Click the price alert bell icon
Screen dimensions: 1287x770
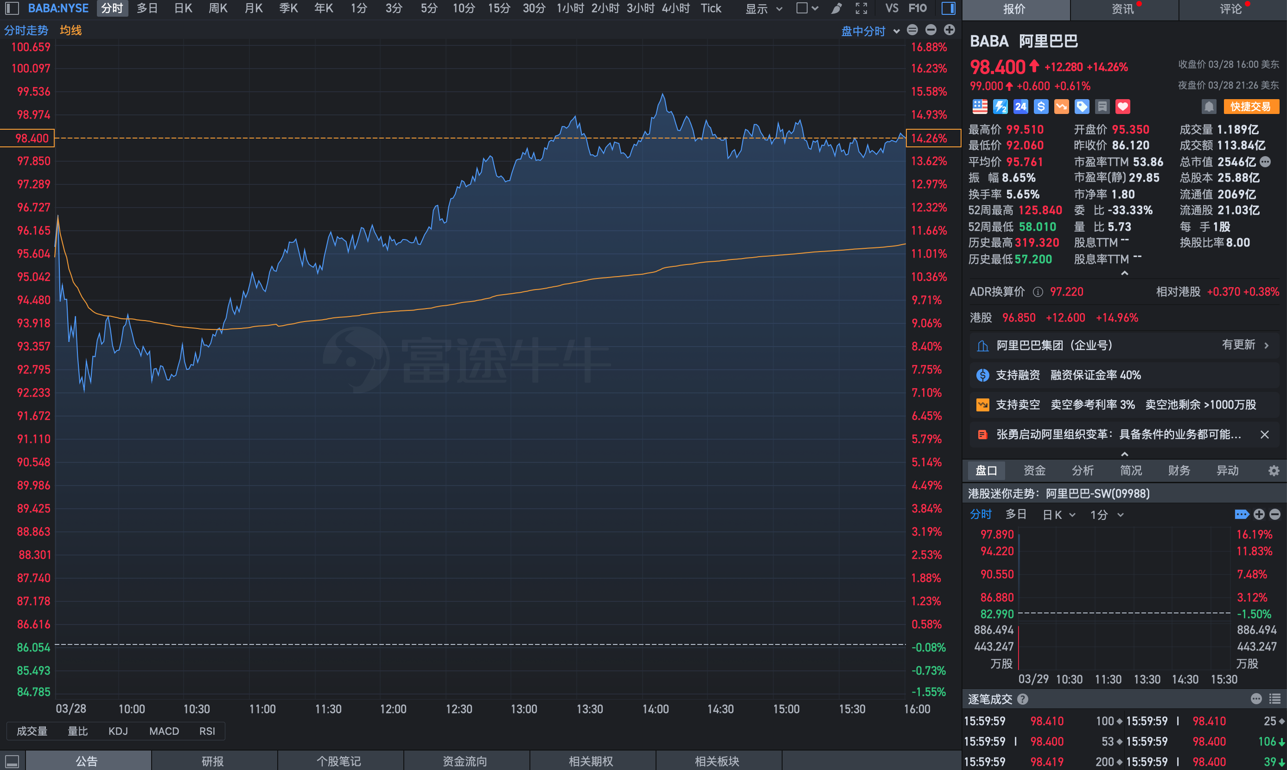(1209, 107)
